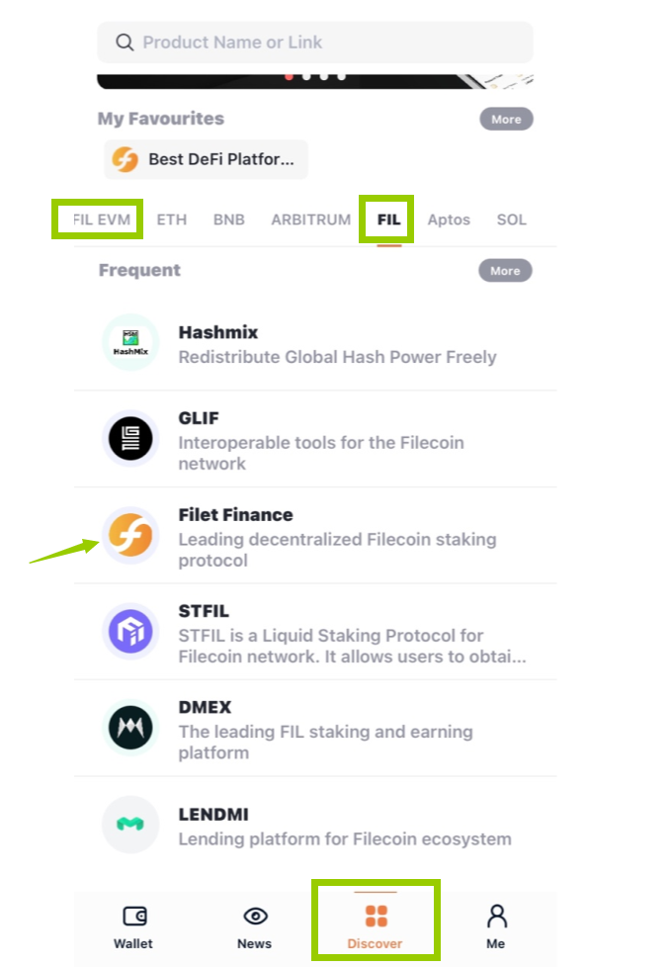
Task: Click the search magnifier icon
Action: pyautogui.click(x=125, y=43)
